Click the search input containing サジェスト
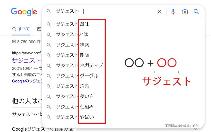The image size is (211, 132). (105, 11)
